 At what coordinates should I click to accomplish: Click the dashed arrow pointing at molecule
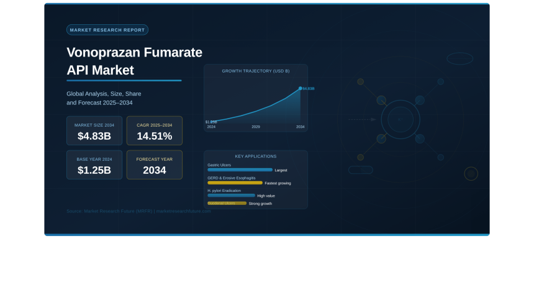click(x=361, y=119)
